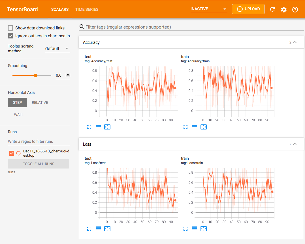Viewport: 305px width, 244px height.
Task: Collapse the Accuracy section chevron
Action: 295,42
